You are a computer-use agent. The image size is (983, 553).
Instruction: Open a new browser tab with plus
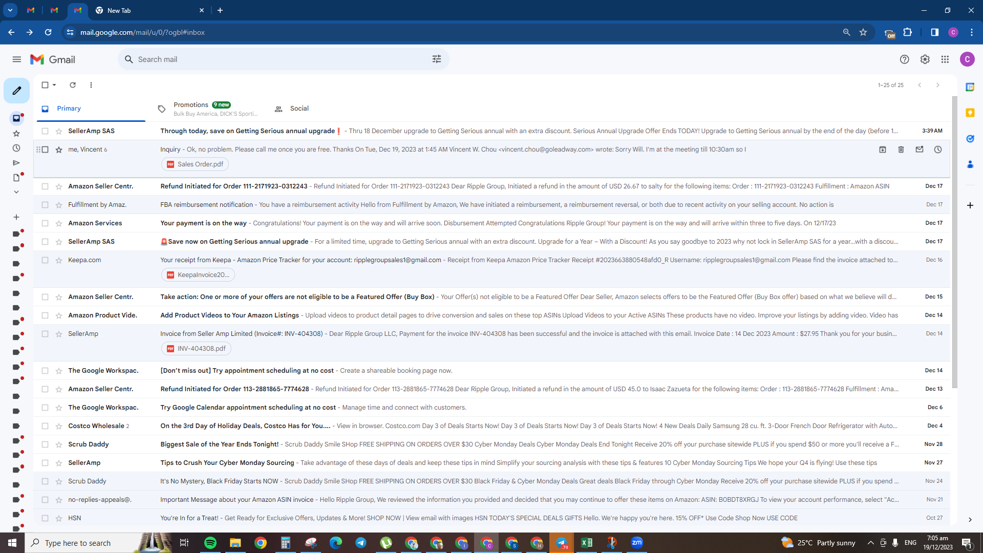[220, 10]
